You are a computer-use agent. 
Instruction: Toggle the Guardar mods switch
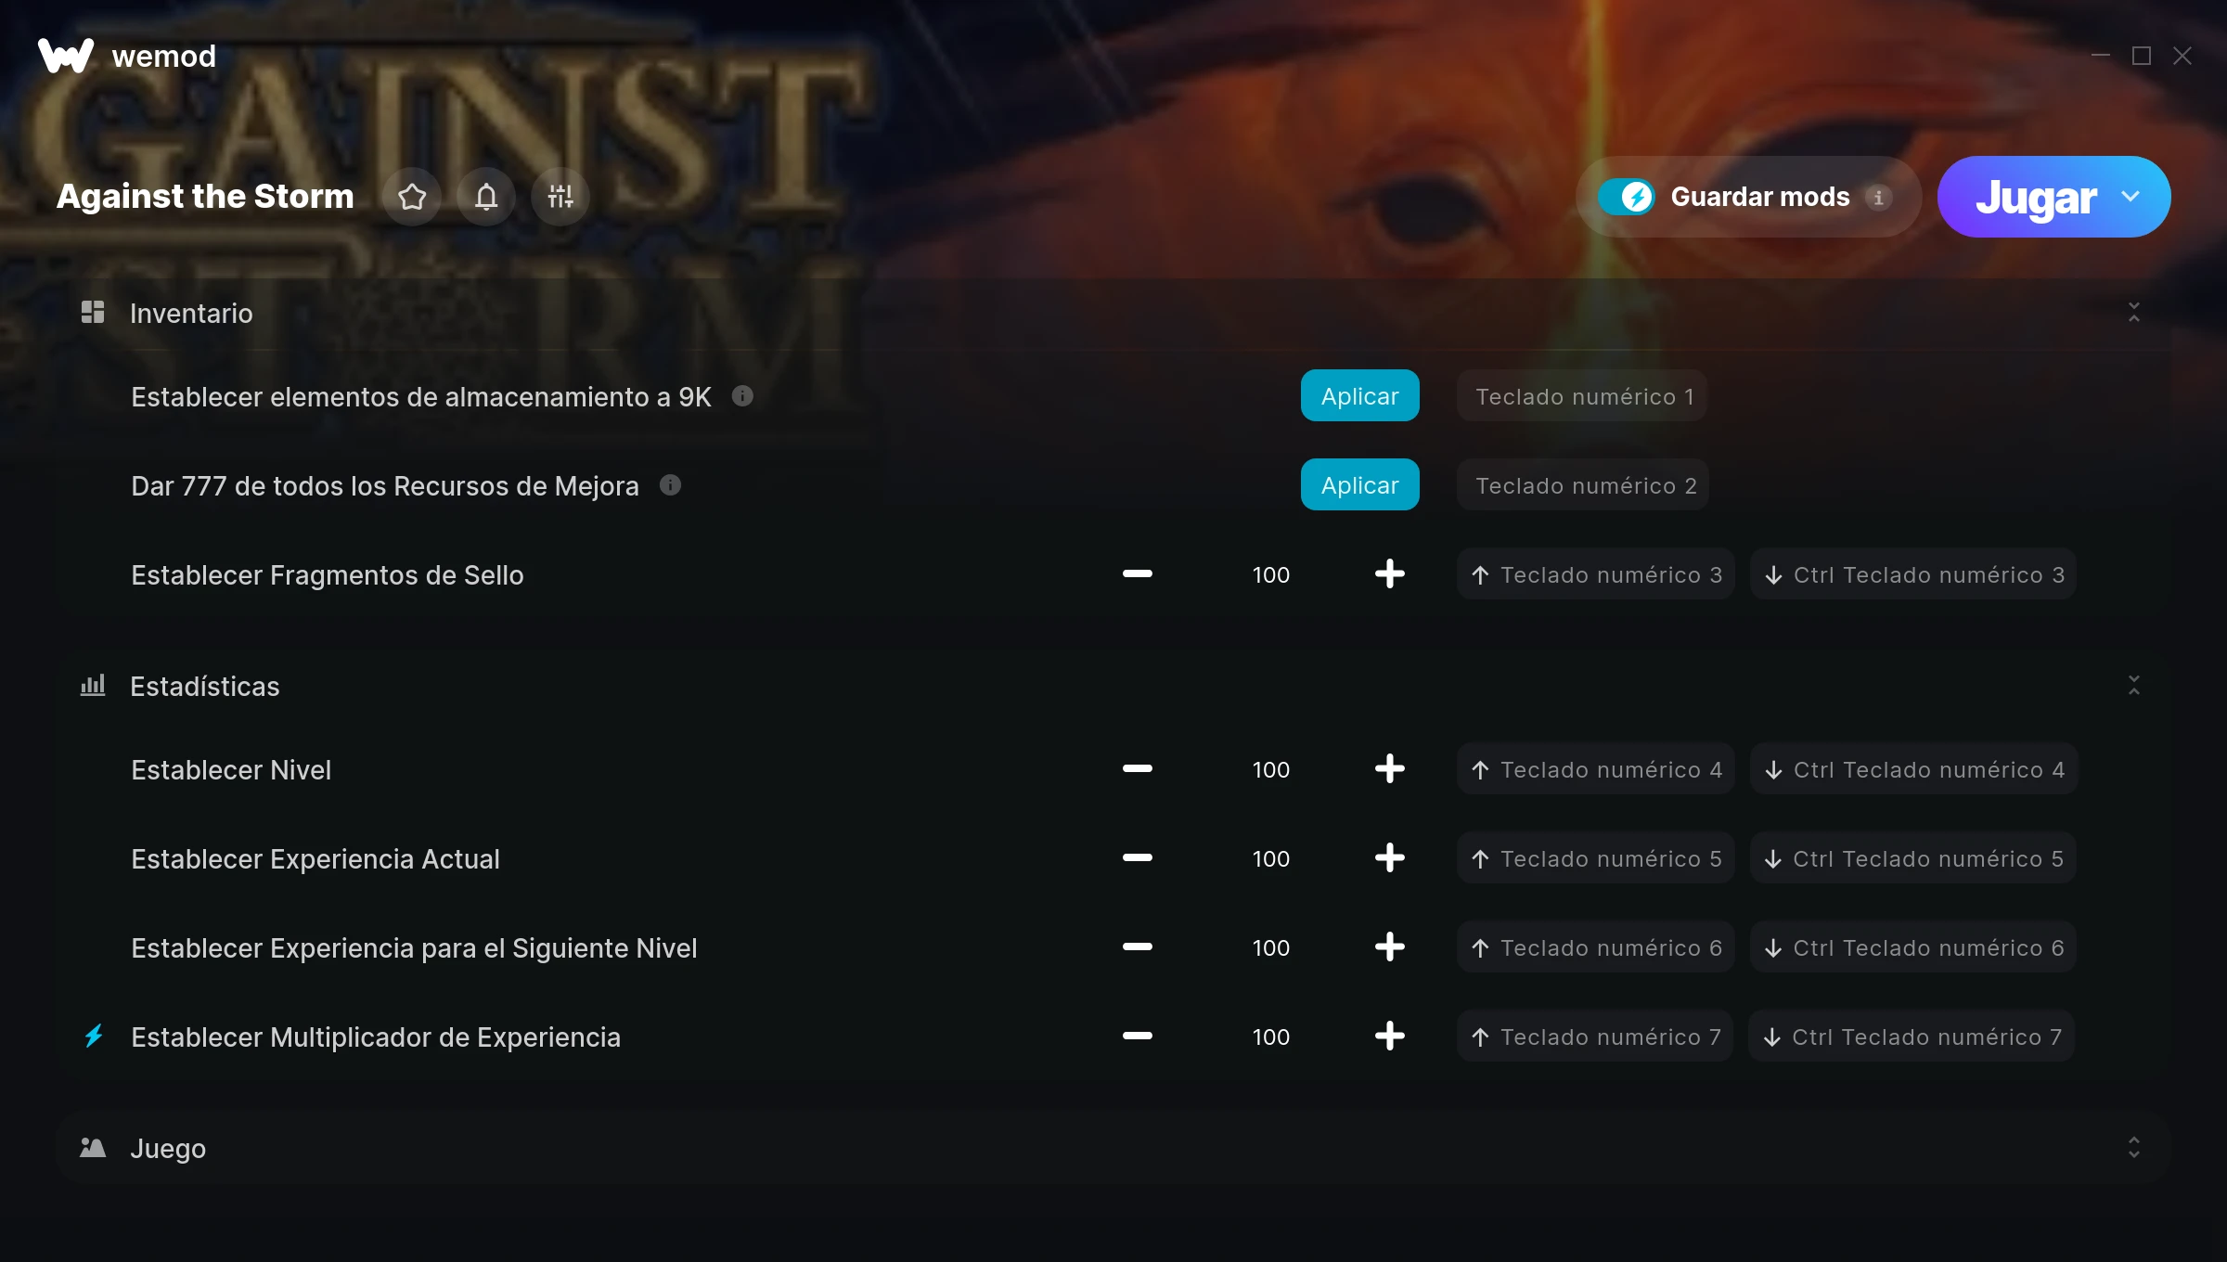1626,197
